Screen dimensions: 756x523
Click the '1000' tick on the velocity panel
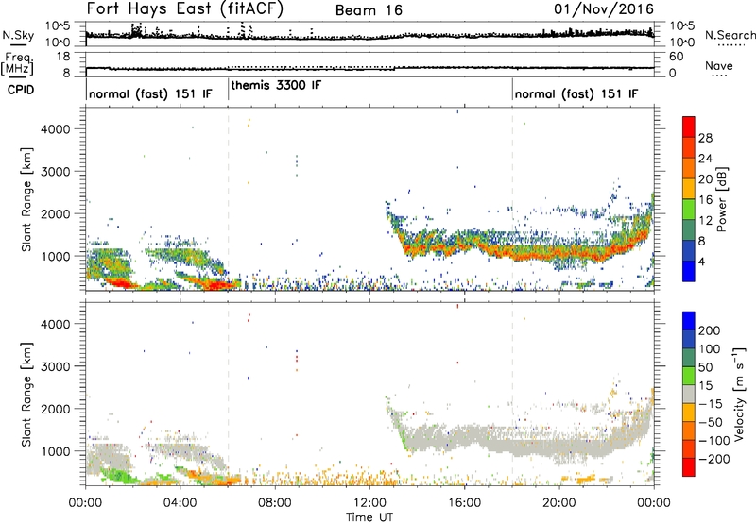55,451
